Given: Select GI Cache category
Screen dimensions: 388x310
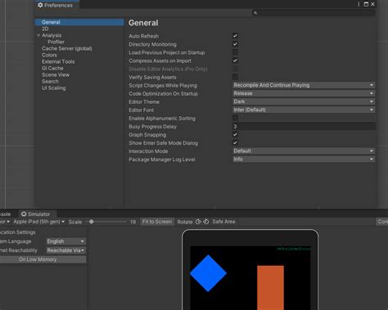Looking at the screenshot, I should tap(52, 68).
